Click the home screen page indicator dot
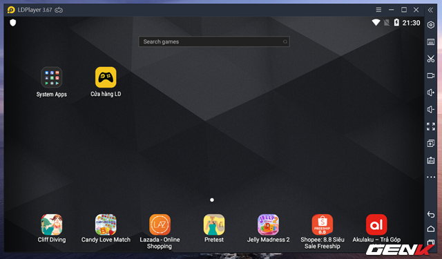Viewport: 442px width, 259px height. pyautogui.click(x=212, y=200)
